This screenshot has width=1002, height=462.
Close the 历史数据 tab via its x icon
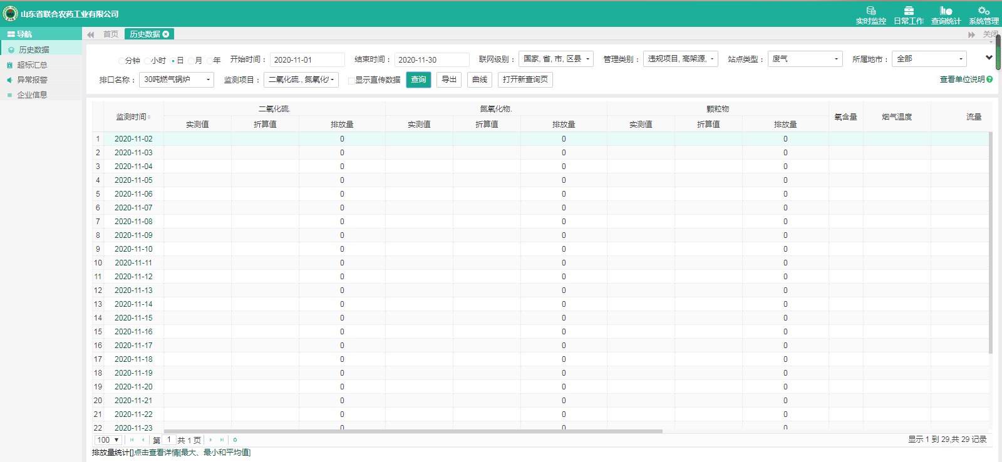[166, 34]
